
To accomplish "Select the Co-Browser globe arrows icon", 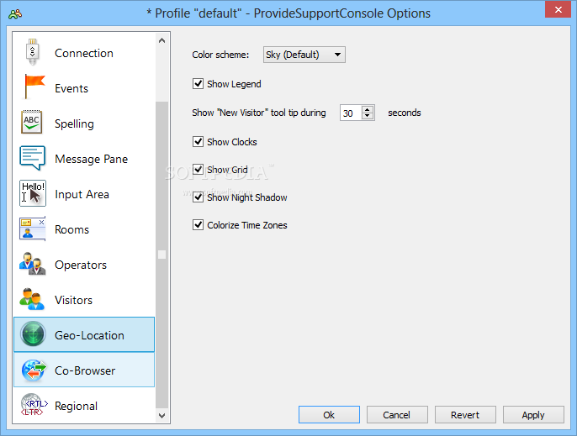I will tap(34, 370).
